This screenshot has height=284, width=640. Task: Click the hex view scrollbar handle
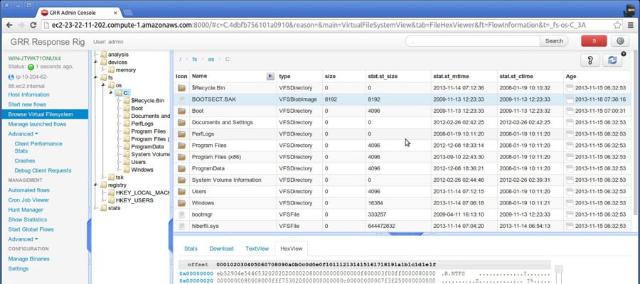click(558, 269)
